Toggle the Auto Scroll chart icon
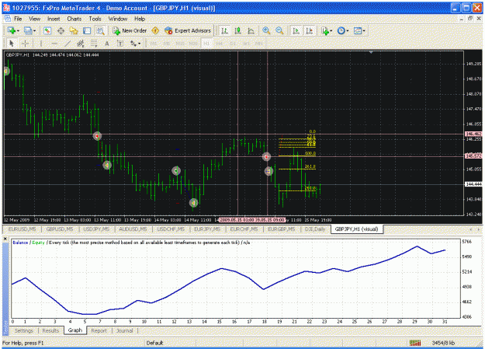The image size is (485, 349). [x=296, y=30]
